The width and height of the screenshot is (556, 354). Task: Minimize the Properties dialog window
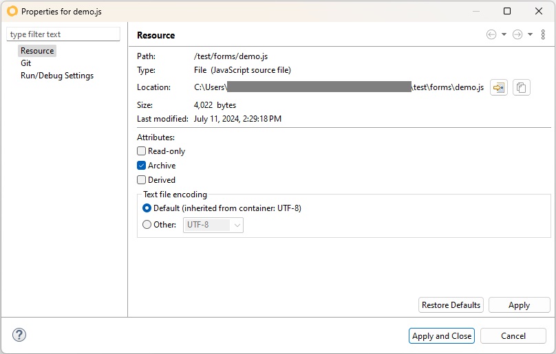tap(475, 11)
